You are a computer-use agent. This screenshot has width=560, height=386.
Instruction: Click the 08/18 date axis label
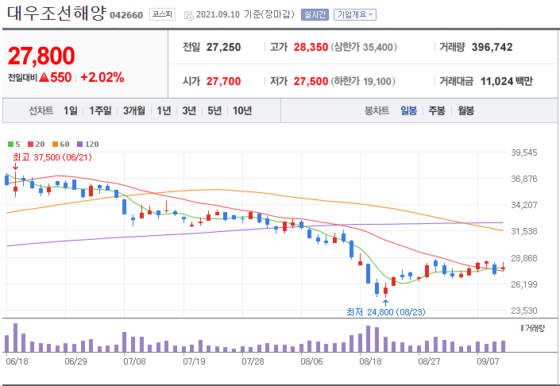point(370,361)
